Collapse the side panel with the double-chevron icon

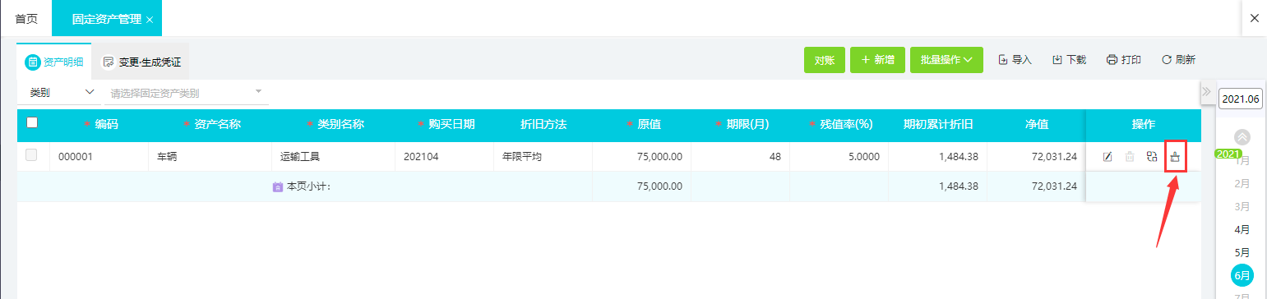coord(1206,91)
